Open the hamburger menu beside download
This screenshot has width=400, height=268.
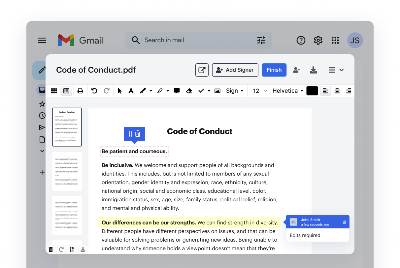(x=336, y=70)
